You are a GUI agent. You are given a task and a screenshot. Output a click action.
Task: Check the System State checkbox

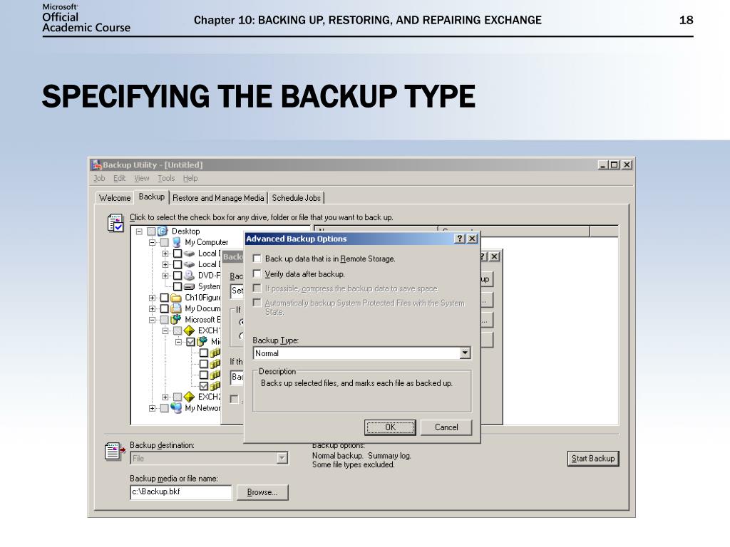tap(178, 286)
